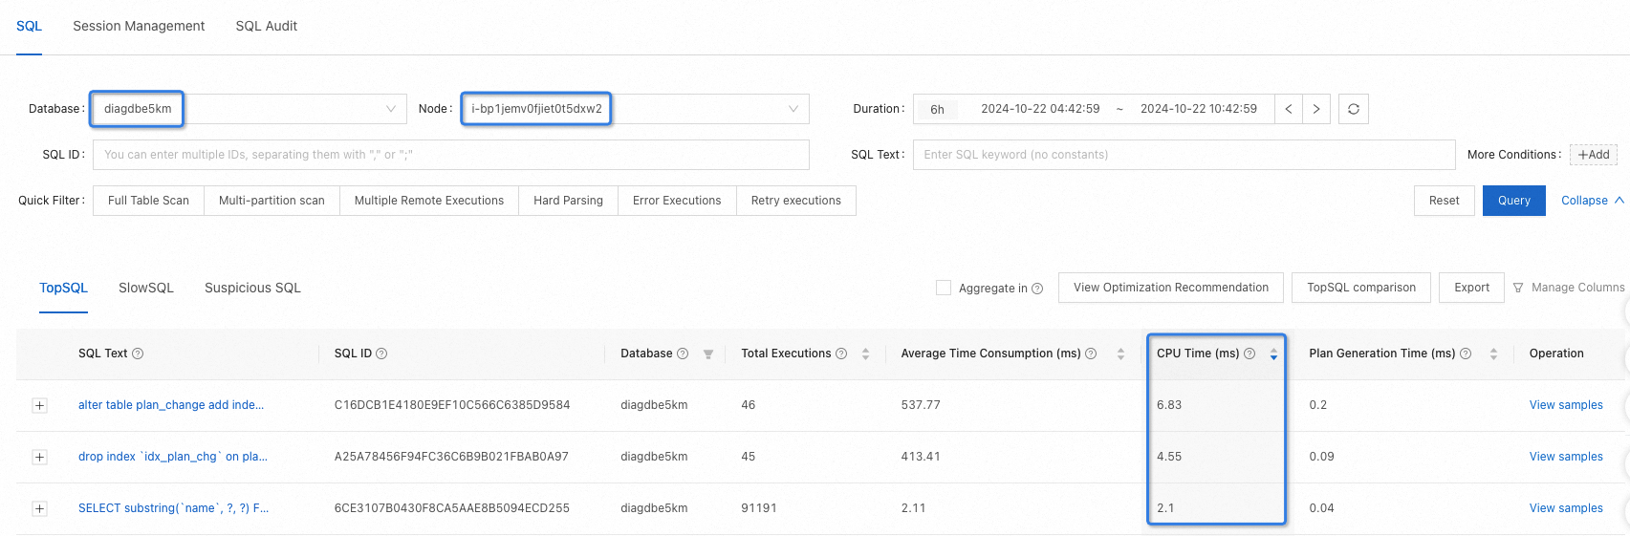Expand the alter table plan_change row
1630x536 pixels.
39,405
